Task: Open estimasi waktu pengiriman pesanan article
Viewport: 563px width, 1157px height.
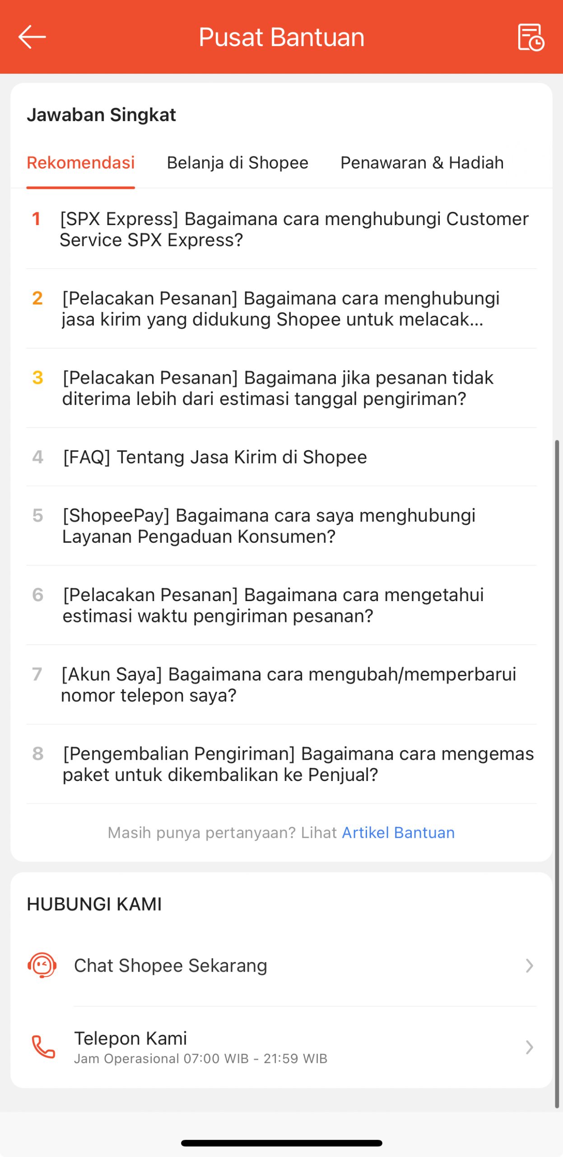Action: [x=273, y=605]
